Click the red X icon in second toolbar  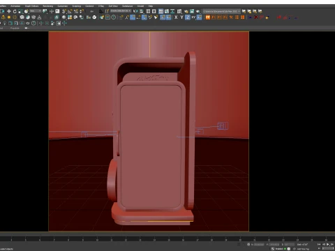256,17
